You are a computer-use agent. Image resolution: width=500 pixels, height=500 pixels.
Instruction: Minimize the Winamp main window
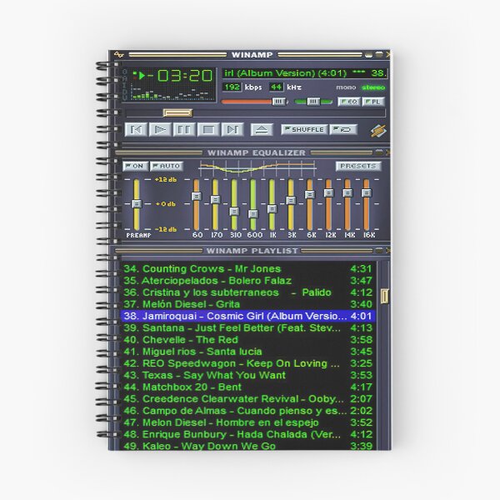coord(369,55)
